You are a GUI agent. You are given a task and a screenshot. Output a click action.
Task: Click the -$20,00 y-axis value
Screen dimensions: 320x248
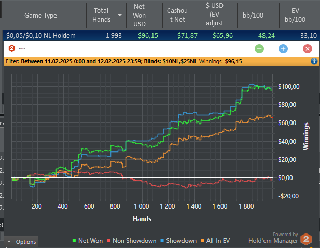tap(288, 196)
